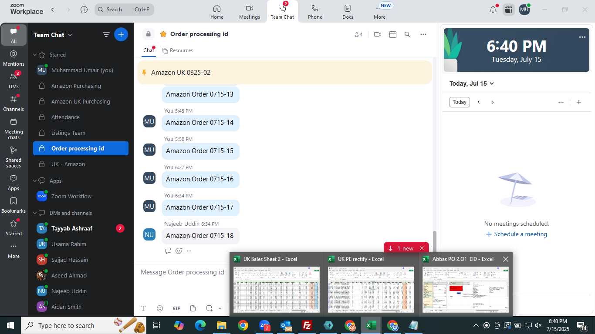Open the chat filter icon

(106, 34)
